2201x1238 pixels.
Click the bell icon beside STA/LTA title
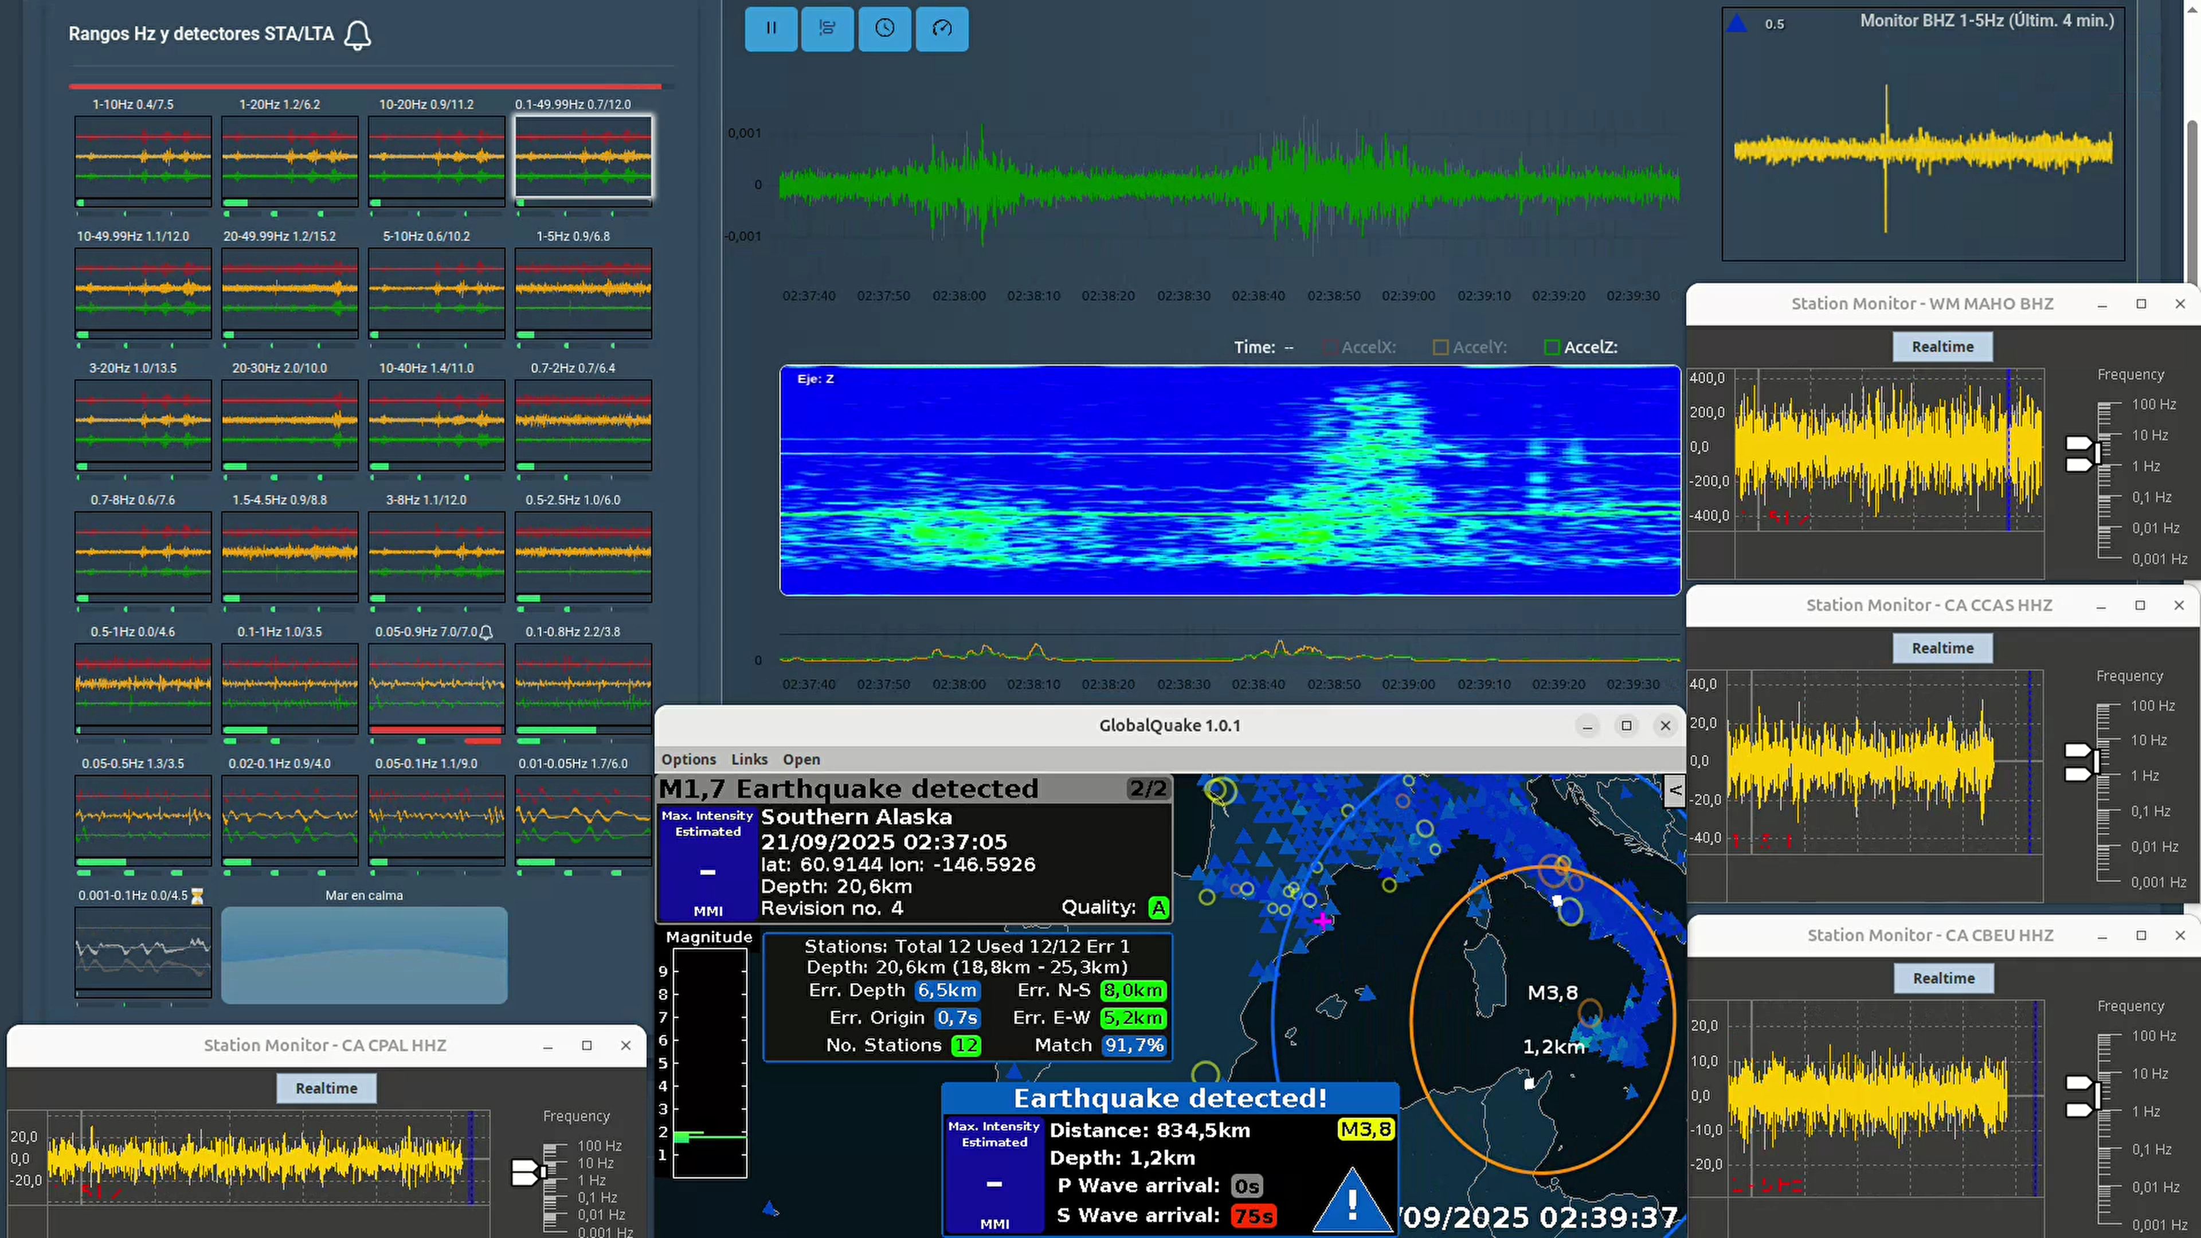(x=357, y=35)
